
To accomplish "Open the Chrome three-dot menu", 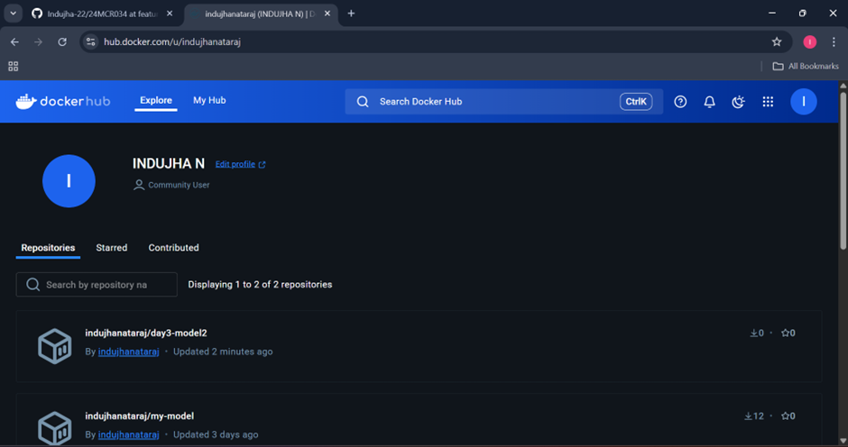I will pyautogui.click(x=834, y=41).
